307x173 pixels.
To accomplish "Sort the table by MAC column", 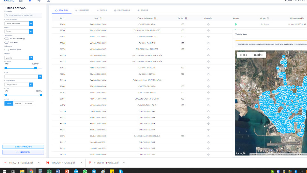I will [x=101, y=18].
